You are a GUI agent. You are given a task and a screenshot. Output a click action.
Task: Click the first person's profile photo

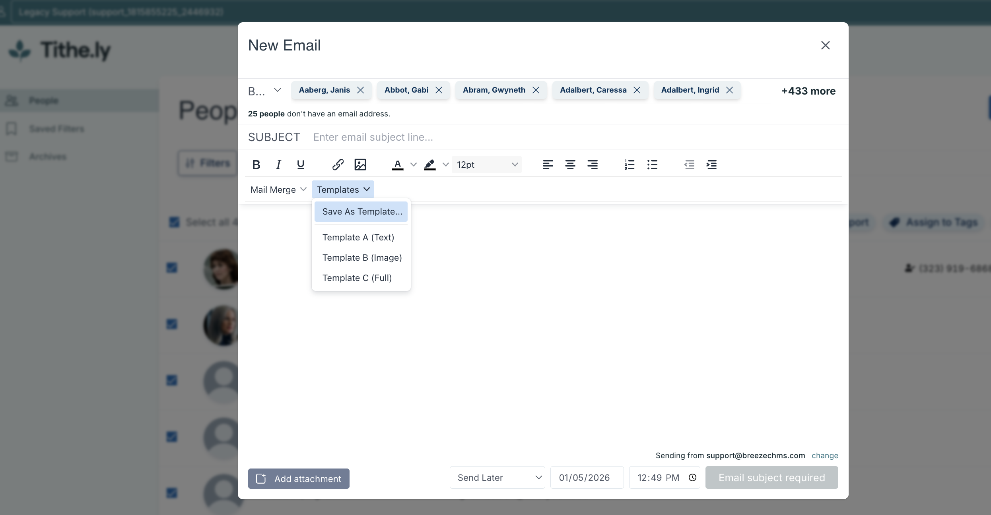tap(222, 269)
